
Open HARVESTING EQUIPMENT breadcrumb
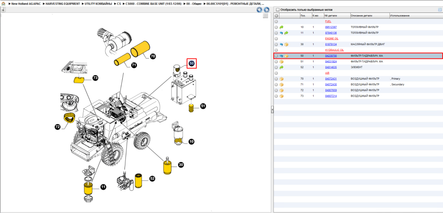tap(63, 4)
